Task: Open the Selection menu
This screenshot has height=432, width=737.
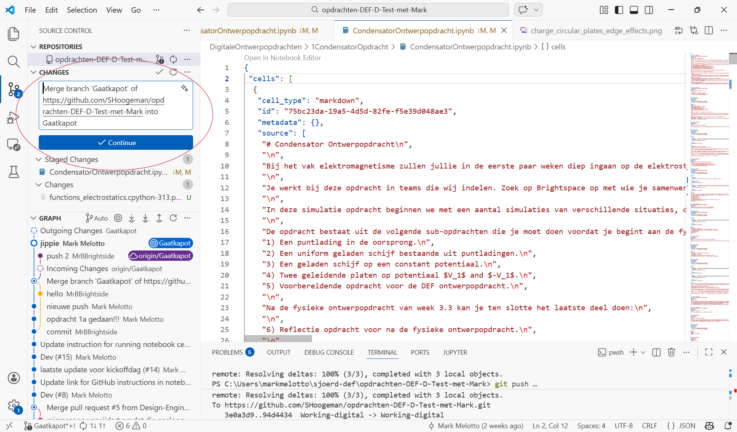Action: [82, 10]
